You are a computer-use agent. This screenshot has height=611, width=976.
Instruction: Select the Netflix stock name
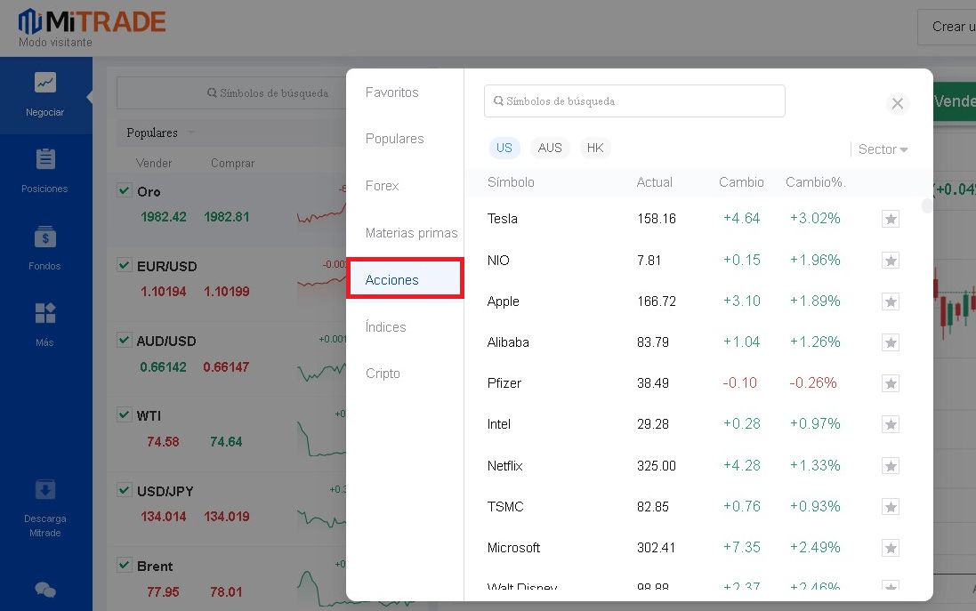[504, 466]
